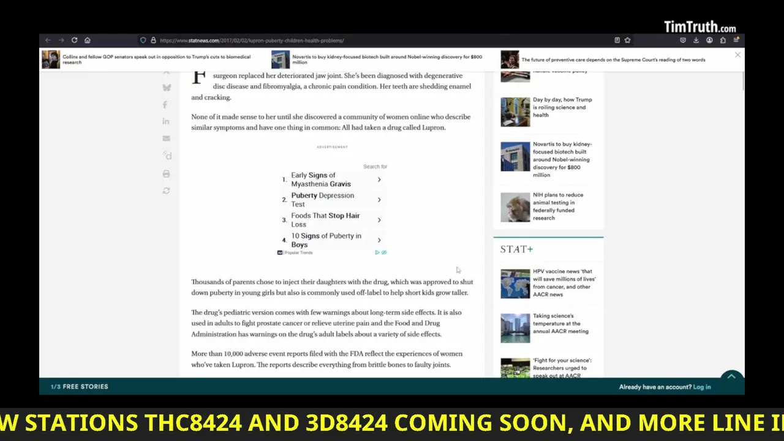This screenshot has height=441, width=784.
Task: Click the page vertical scrollbar
Action: pos(743,81)
